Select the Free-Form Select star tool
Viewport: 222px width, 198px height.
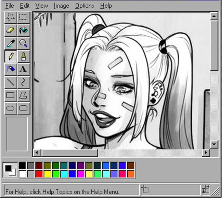[x=11, y=17]
